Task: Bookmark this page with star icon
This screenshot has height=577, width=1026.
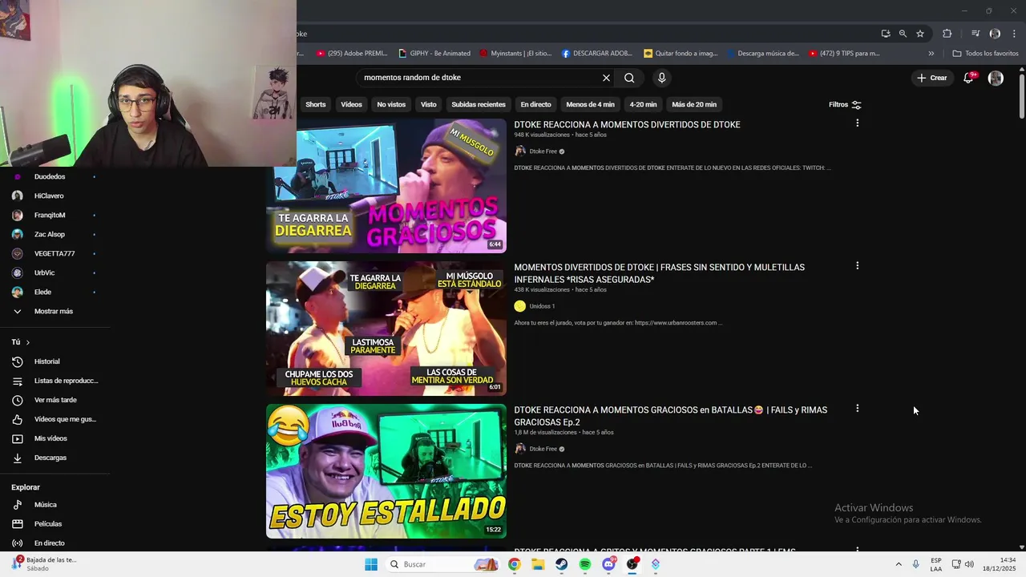Action: tap(920, 34)
